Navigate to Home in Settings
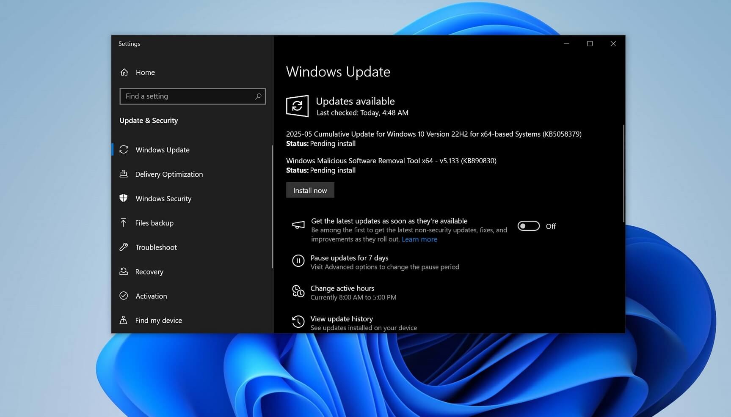 point(144,72)
